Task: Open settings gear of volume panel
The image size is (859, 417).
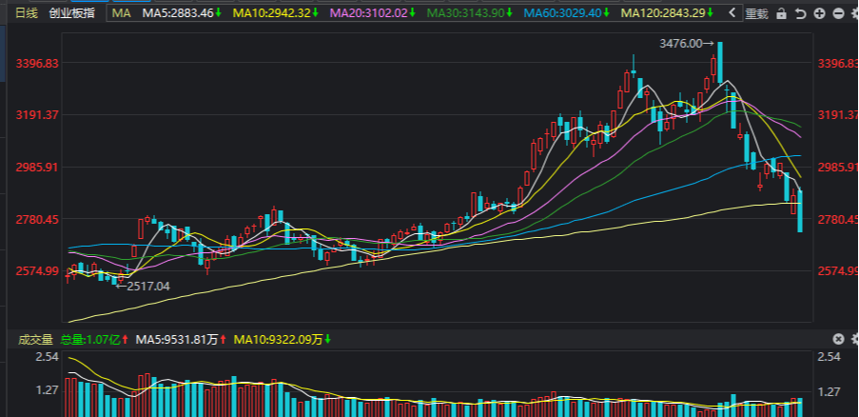Action: pyautogui.click(x=853, y=339)
